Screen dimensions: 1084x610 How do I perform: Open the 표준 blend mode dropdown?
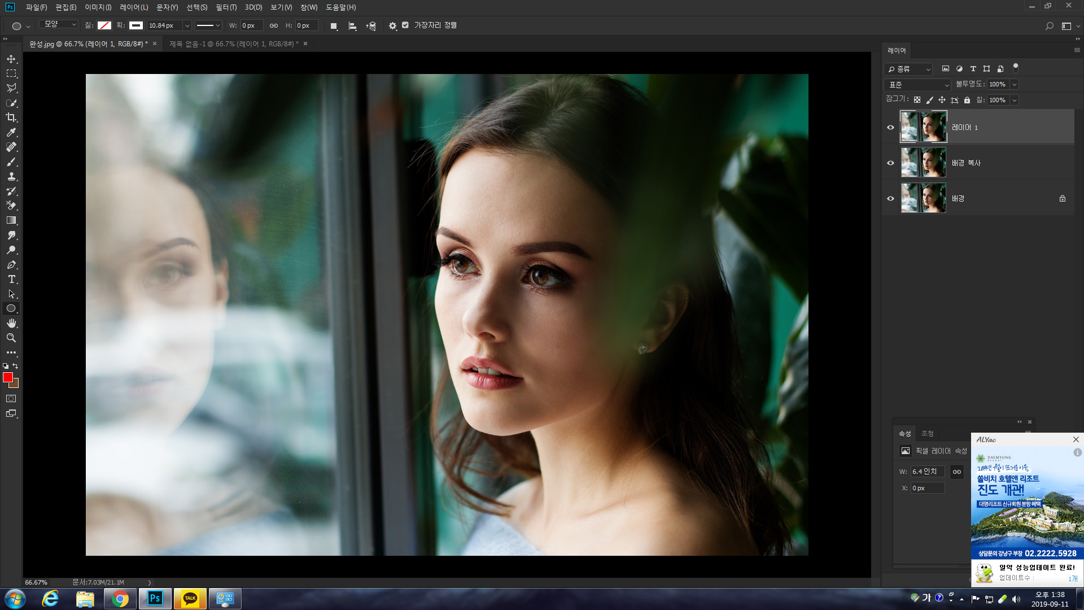pyautogui.click(x=918, y=85)
